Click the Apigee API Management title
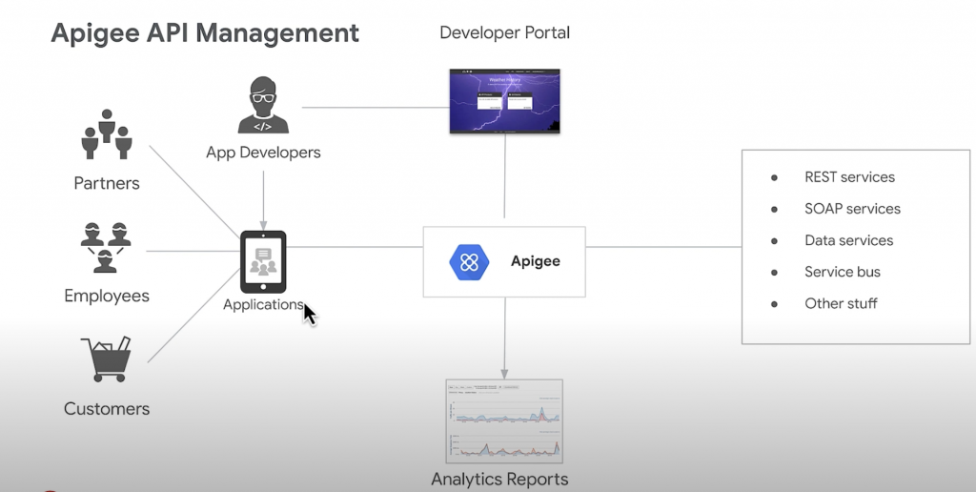 [205, 33]
